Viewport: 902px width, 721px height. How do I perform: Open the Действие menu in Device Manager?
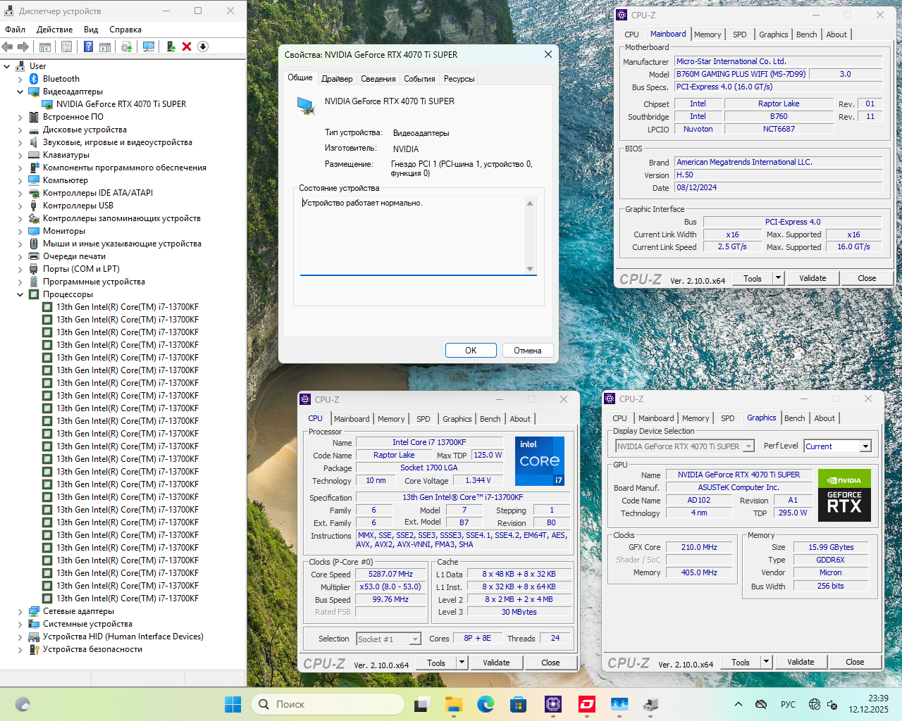point(54,30)
